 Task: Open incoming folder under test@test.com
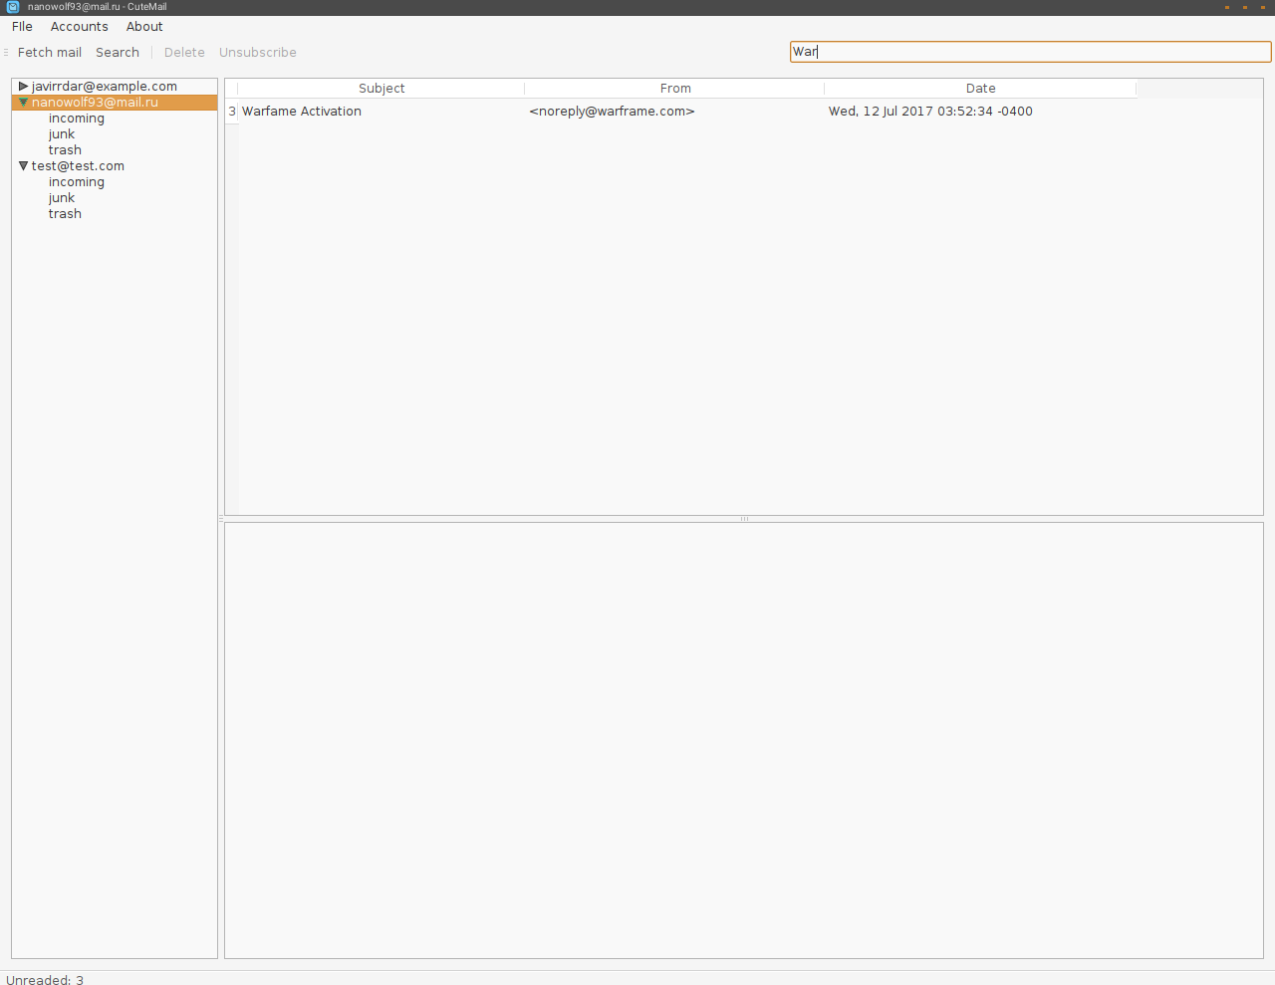(x=77, y=182)
